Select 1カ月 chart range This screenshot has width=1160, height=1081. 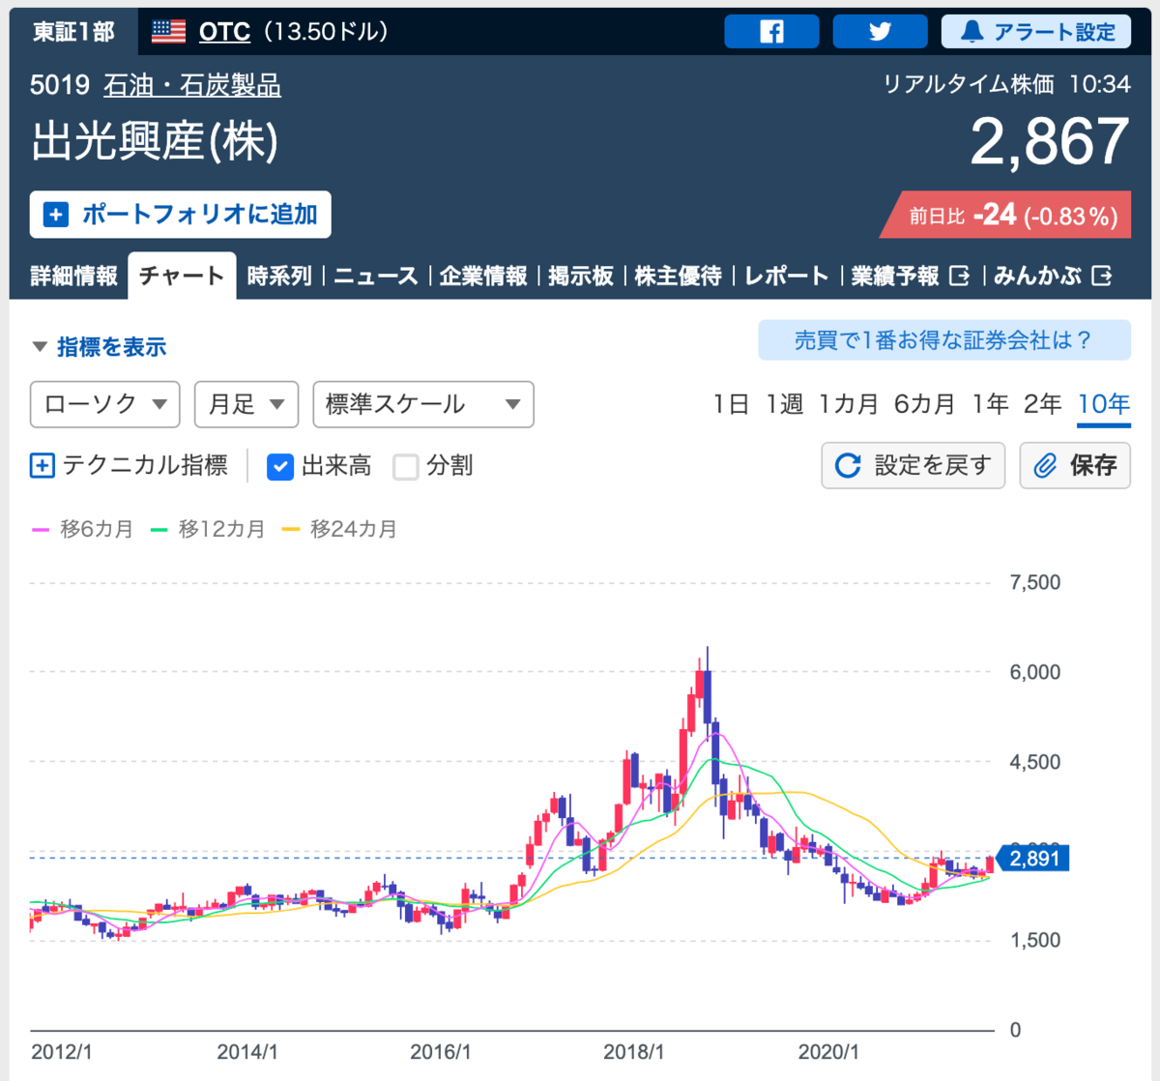pos(848,404)
